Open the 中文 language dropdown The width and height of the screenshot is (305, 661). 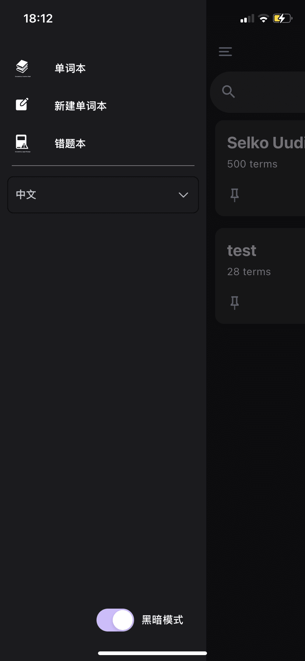(103, 195)
